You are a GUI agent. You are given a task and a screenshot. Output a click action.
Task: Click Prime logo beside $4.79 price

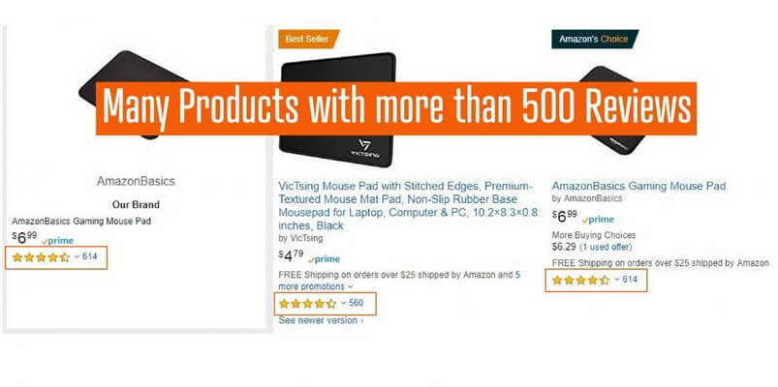324,259
